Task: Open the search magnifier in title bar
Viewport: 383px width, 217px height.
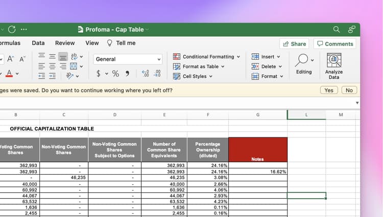Action: pos(336,30)
